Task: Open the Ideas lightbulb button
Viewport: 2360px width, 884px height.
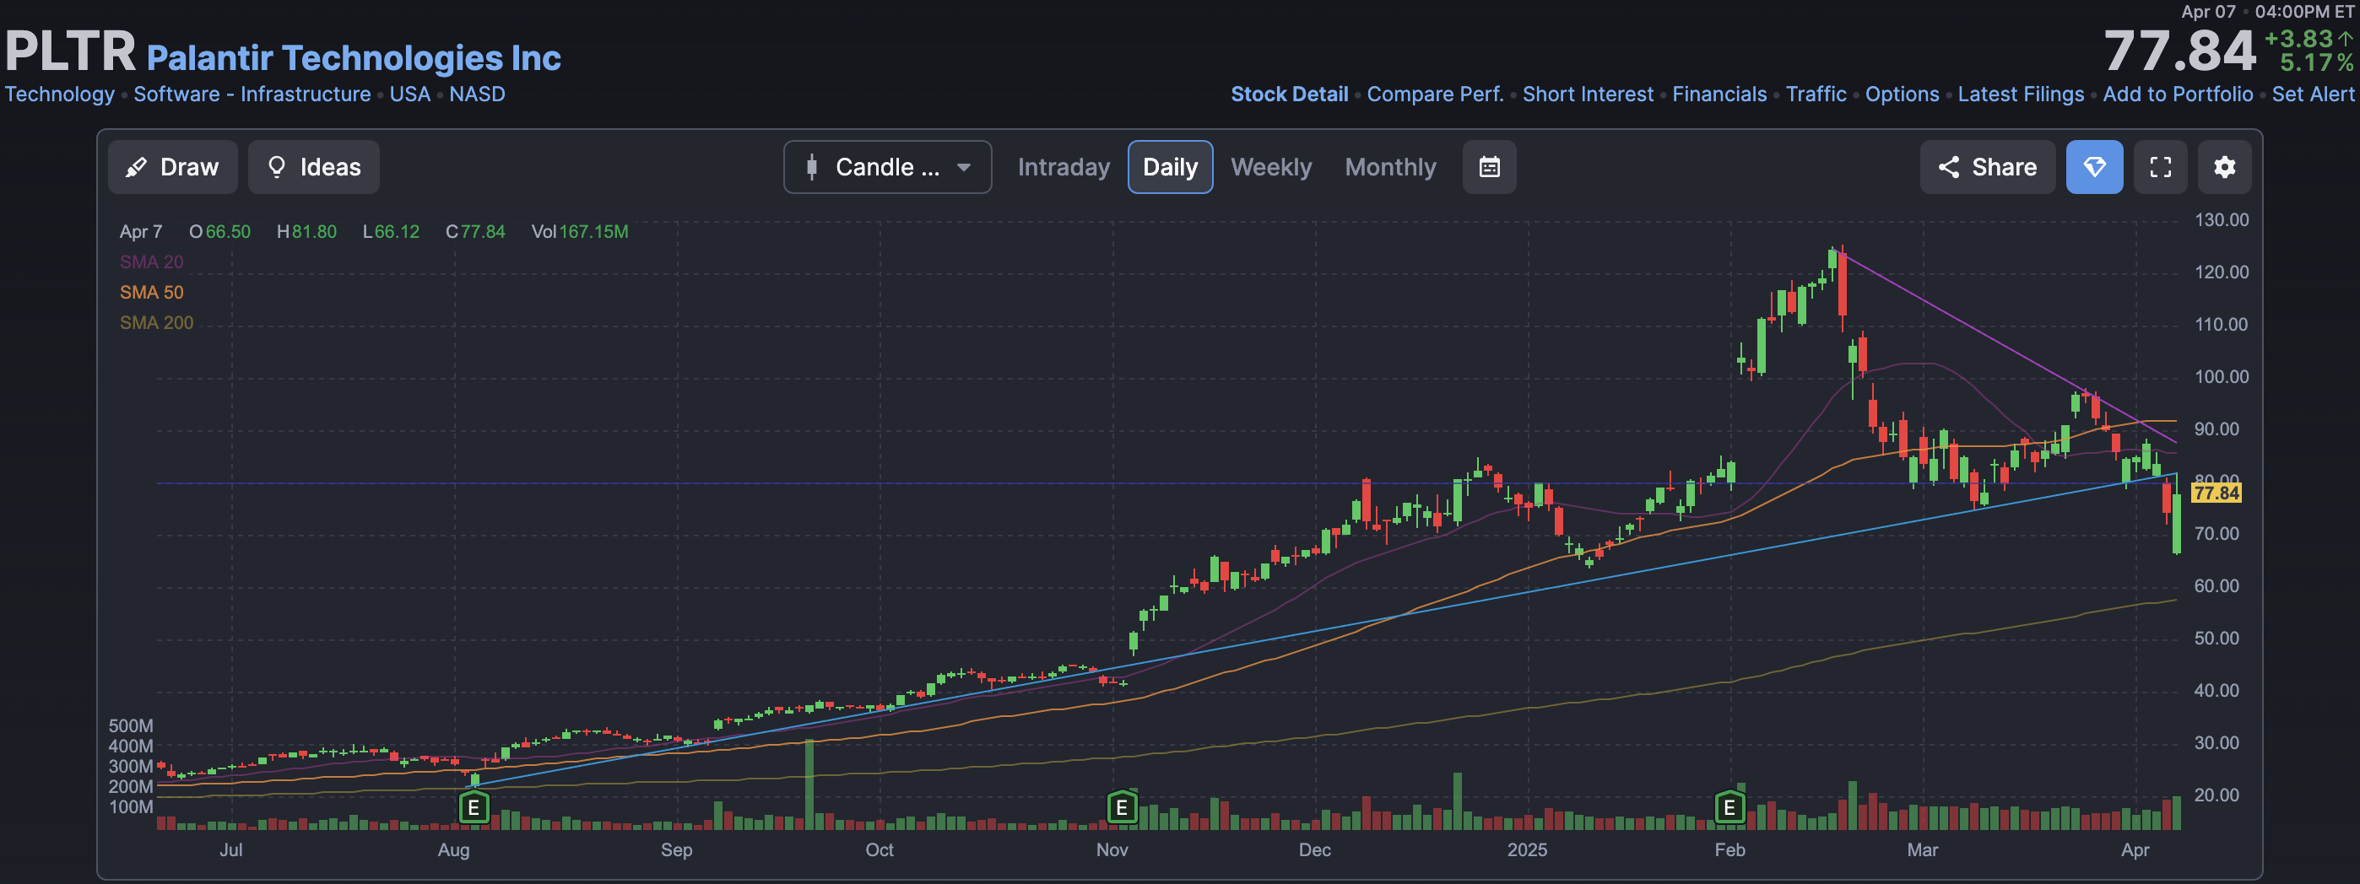Action: [x=313, y=166]
